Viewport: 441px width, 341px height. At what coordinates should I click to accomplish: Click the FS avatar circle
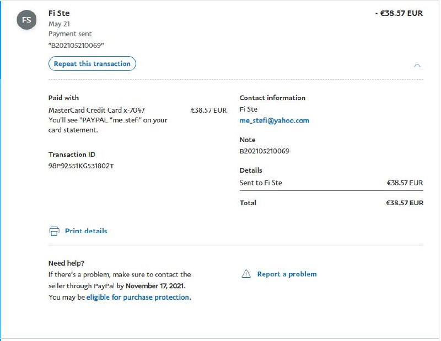pyautogui.click(x=27, y=21)
